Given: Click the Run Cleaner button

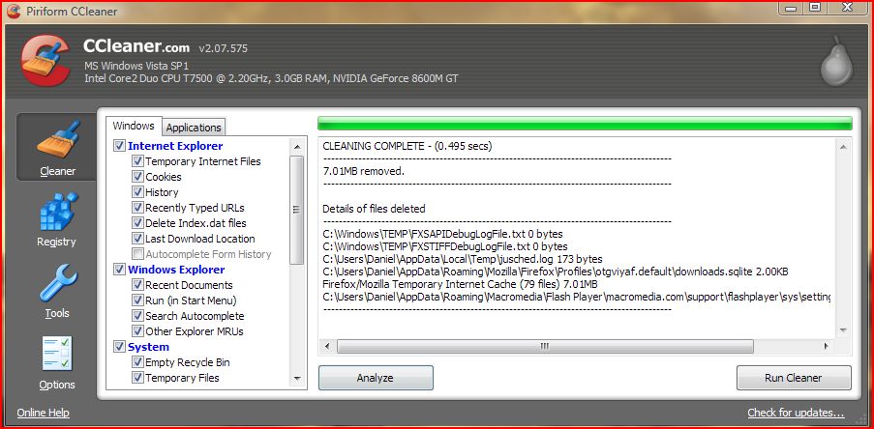Looking at the screenshot, I should [x=794, y=378].
